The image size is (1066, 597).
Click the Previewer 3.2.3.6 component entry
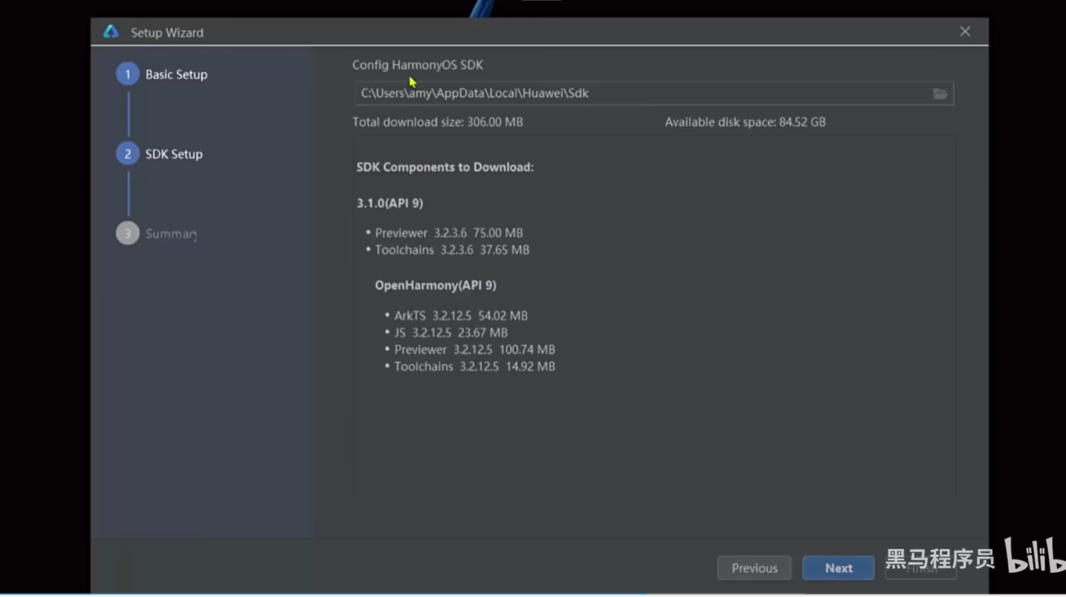coord(448,233)
